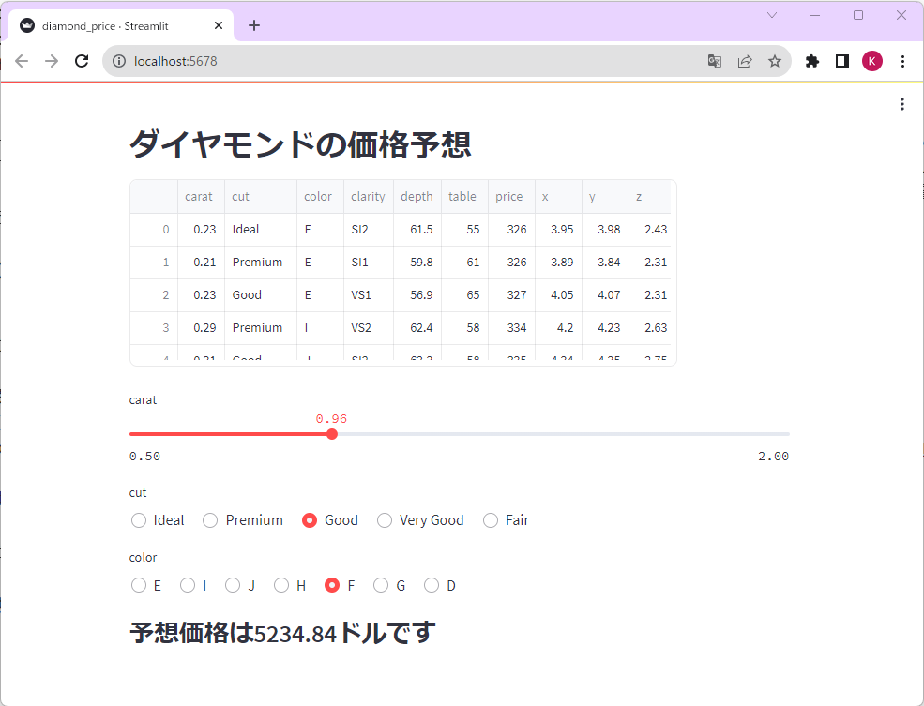Screen dimensions: 924x706
Task: Open the Streamlit app hamburger menu
Action: tap(902, 104)
